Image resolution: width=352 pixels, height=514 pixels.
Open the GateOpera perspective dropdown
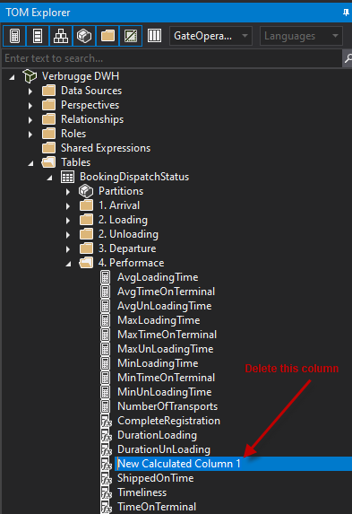(210, 36)
